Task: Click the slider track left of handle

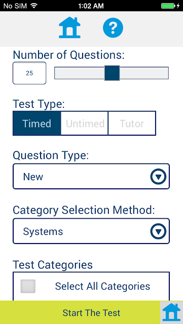Action: click(x=79, y=73)
